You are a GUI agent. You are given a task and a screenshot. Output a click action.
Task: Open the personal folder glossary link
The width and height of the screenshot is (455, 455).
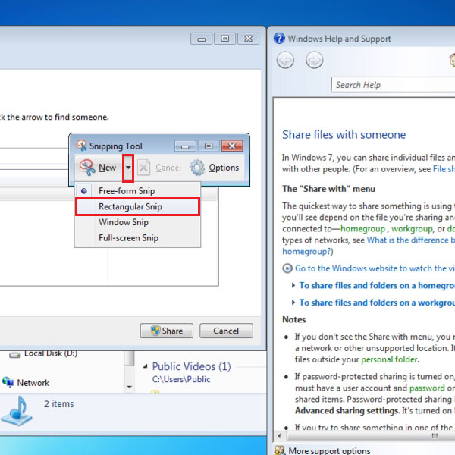pyautogui.click(x=389, y=359)
